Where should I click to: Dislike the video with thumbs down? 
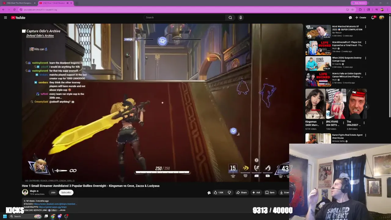[229, 193]
